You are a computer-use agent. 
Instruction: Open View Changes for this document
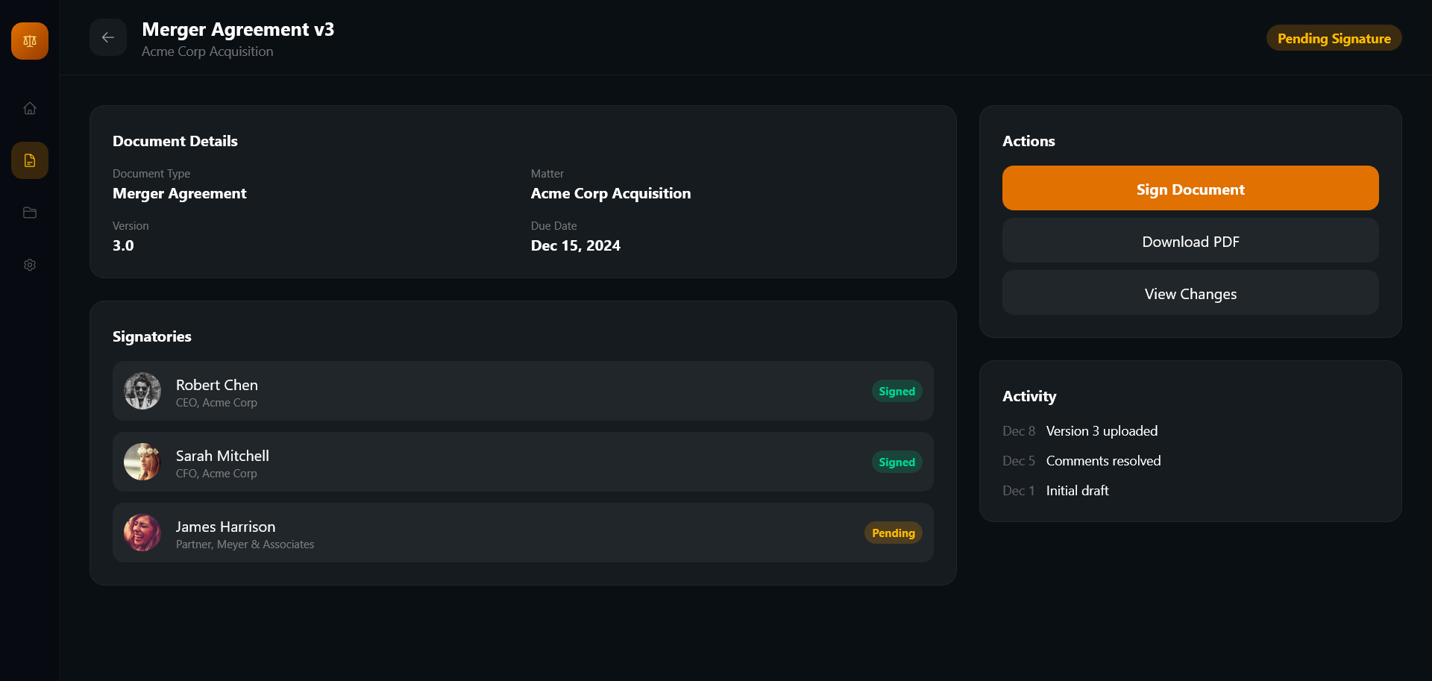point(1190,293)
